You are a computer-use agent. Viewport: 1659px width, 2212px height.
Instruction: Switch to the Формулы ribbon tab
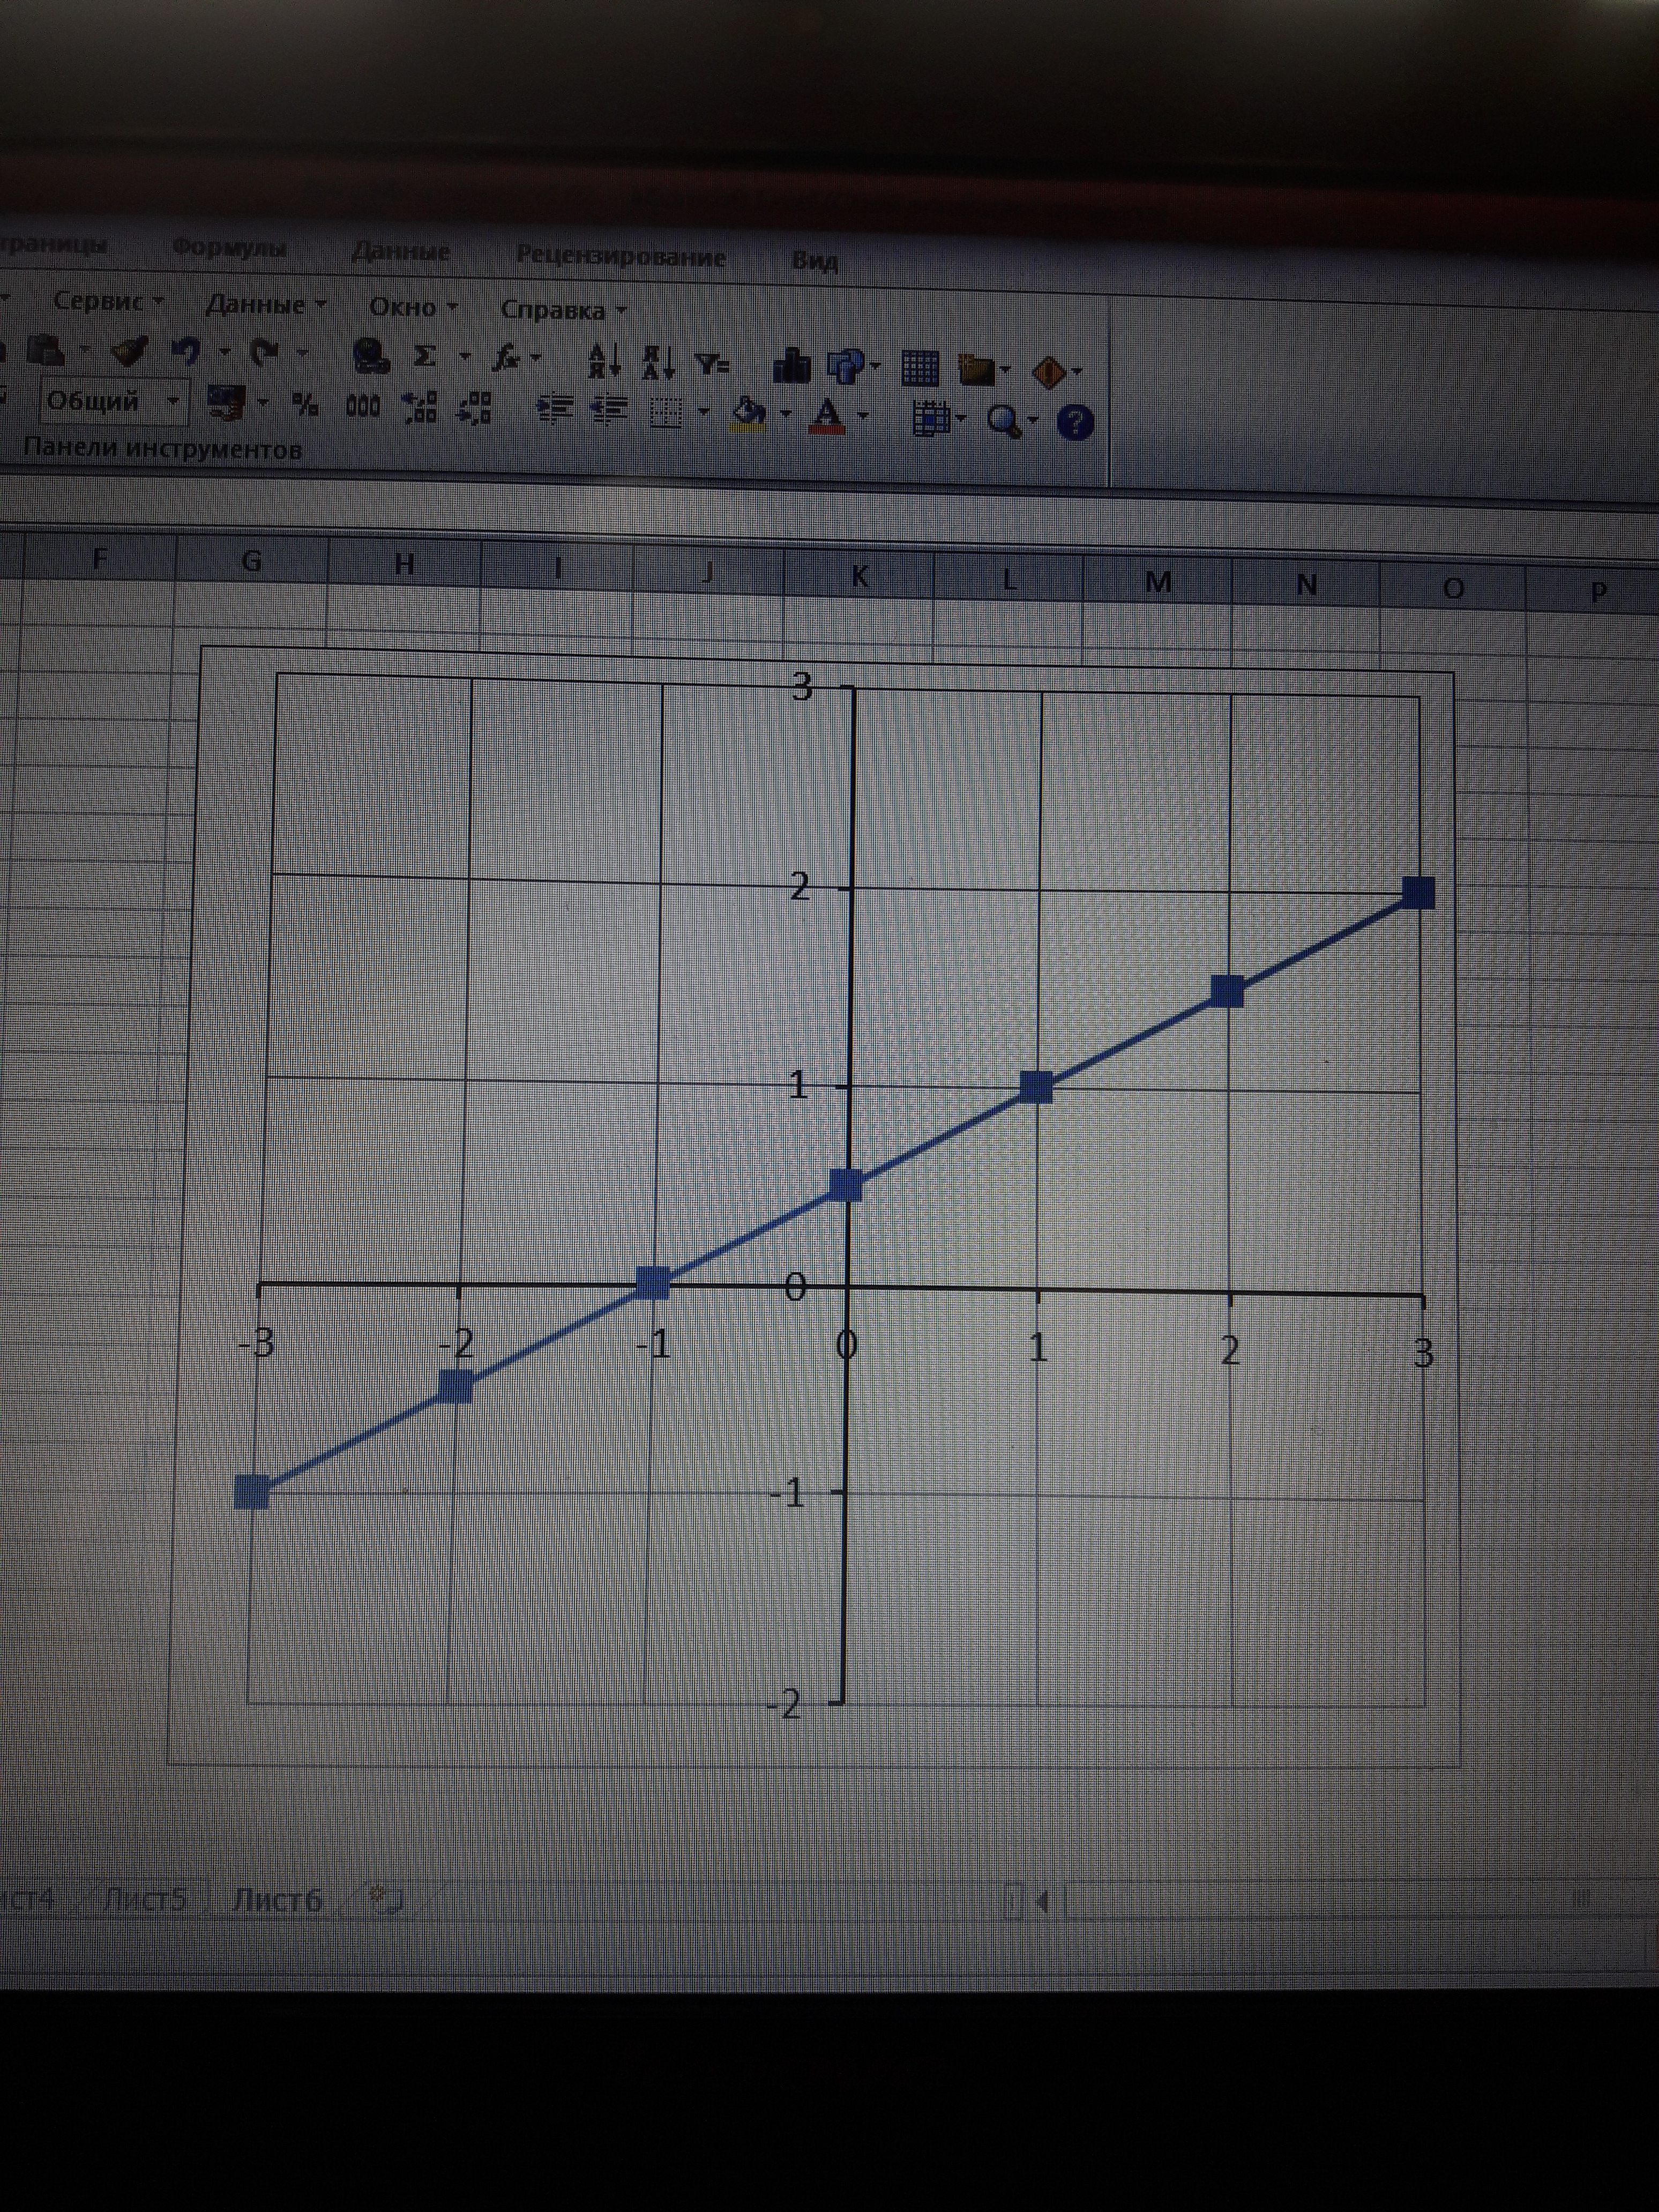(229, 247)
